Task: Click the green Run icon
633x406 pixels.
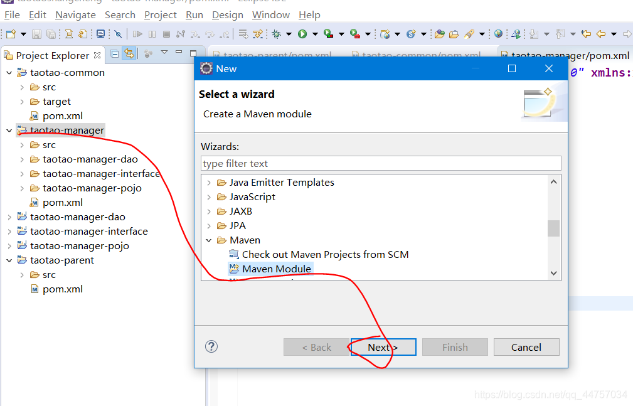Action: (x=302, y=34)
